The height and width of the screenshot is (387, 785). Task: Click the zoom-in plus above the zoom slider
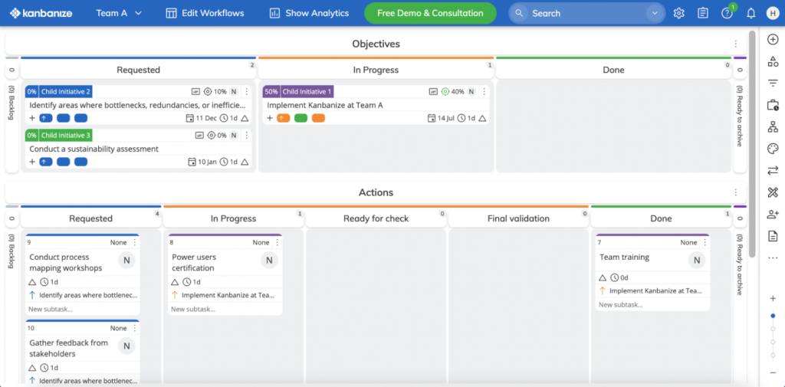coord(773,298)
